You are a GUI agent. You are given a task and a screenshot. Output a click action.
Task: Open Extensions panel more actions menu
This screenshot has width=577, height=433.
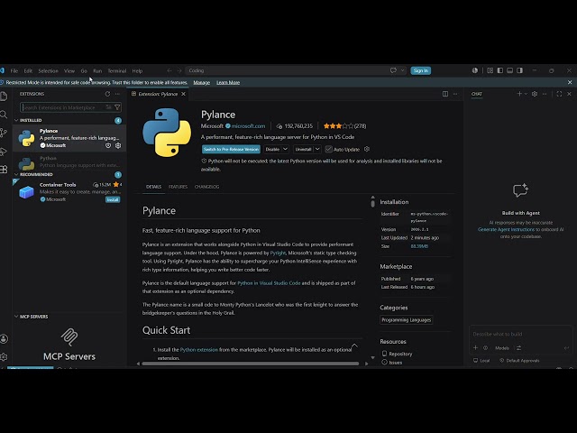pyautogui.click(x=117, y=94)
